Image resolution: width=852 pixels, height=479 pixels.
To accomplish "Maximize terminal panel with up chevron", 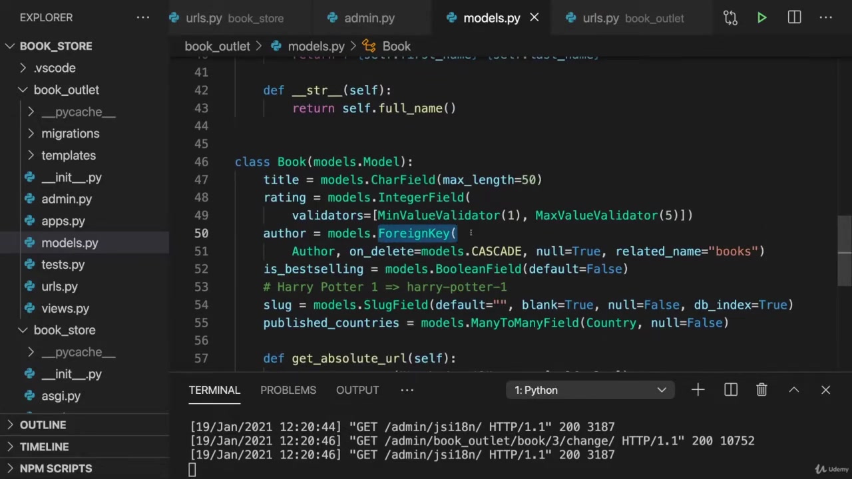I will (793, 390).
